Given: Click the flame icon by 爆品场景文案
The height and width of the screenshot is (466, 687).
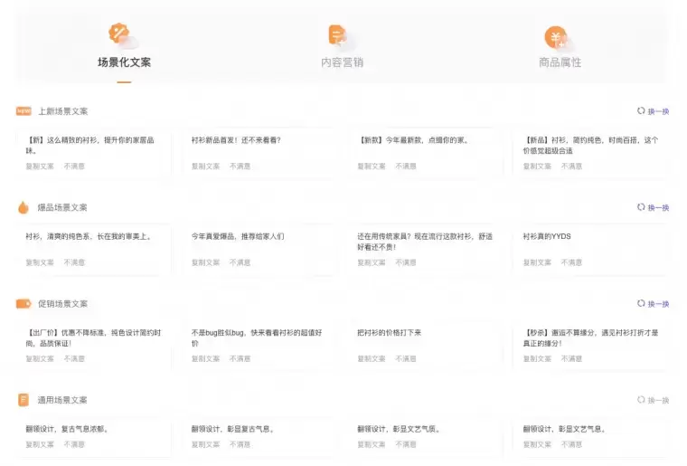Looking at the screenshot, I should point(24,207).
